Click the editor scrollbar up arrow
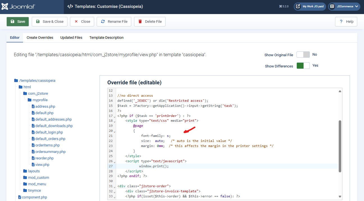 point(340,91)
